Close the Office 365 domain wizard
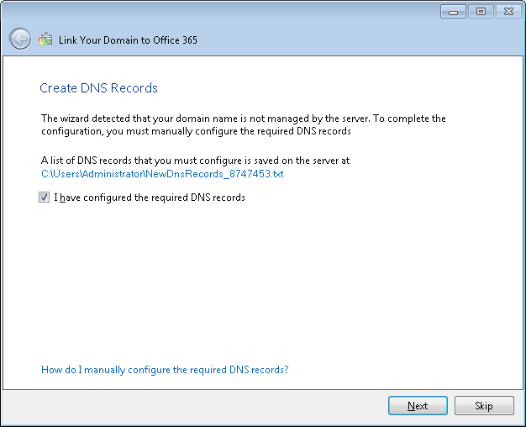526x427 pixels. pyautogui.click(x=508, y=12)
